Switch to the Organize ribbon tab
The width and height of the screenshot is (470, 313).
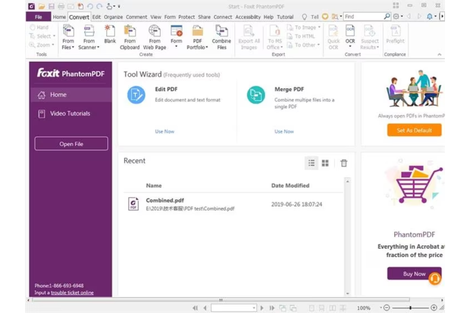point(113,17)
